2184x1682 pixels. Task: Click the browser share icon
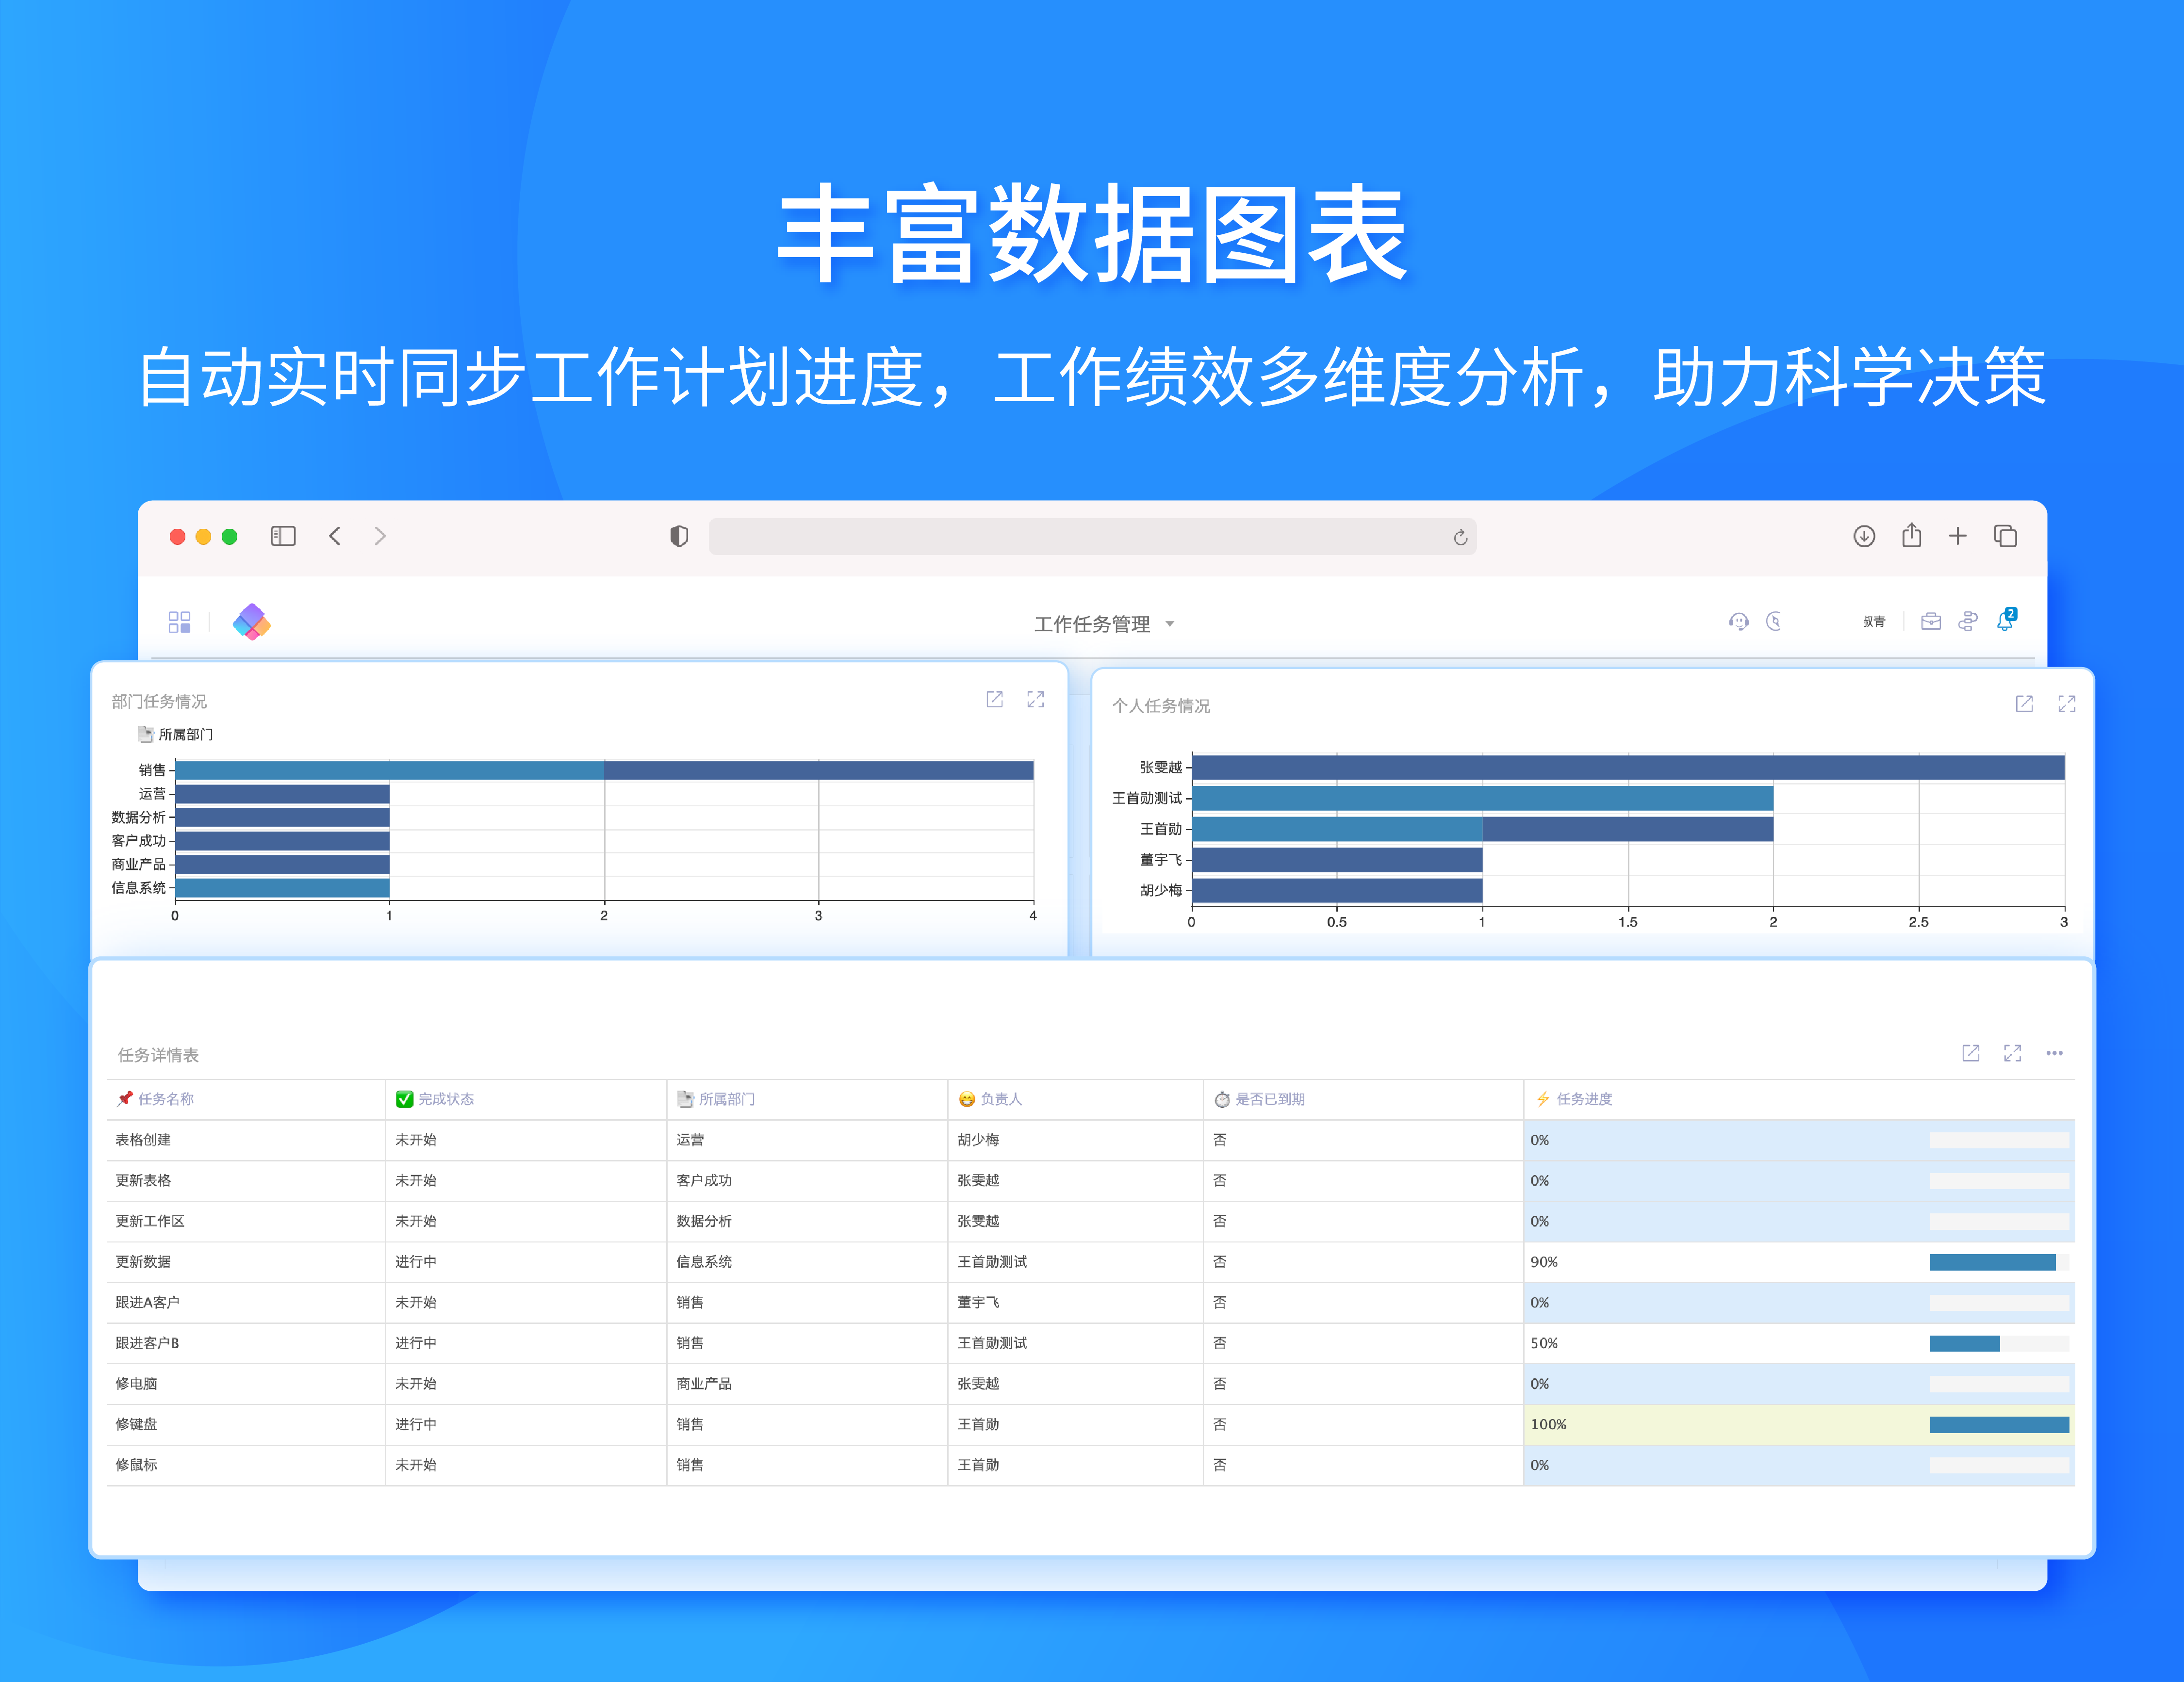pos(1911,535)
